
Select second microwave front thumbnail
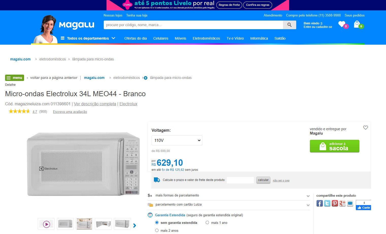[65, 224]
